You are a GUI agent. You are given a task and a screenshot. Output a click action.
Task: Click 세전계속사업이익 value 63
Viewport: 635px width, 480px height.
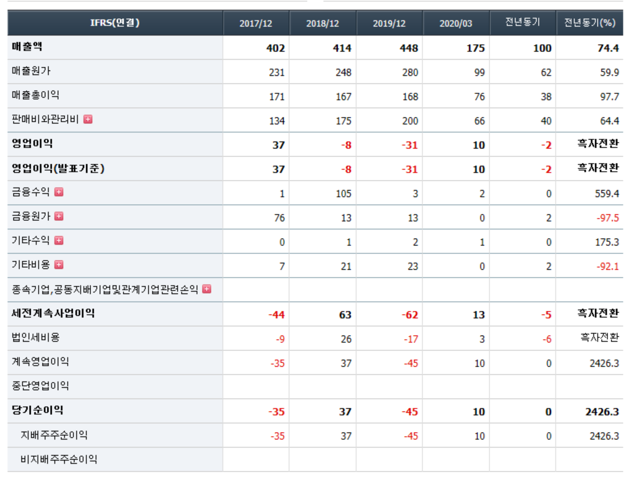click(x=345, y=315)
